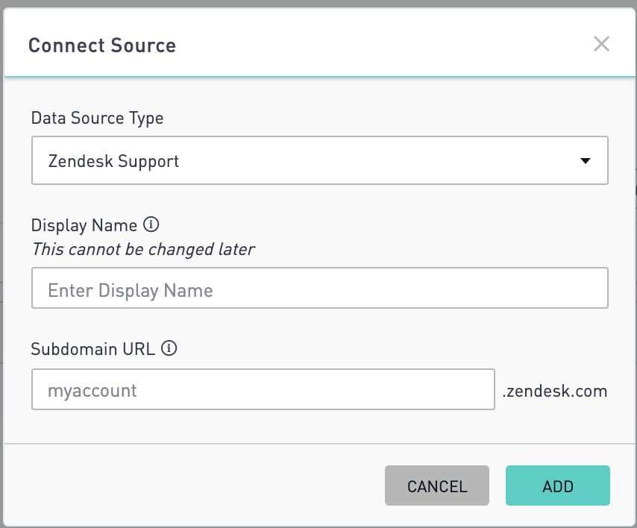Viewport: 637px width, 528px height.
Task: Click the dropdown caret arrow icon
Action: click(586, 161)
